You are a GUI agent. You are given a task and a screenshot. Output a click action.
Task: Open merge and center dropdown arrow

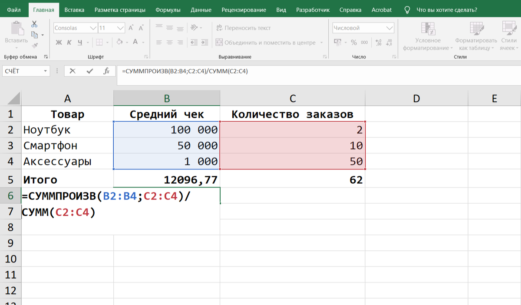click(322, 42)
